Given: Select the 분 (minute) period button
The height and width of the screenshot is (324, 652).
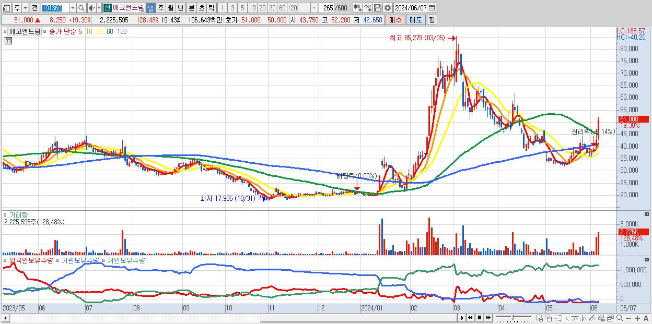Looking at the screenshot, I should pyautogui.click(x=191, y=8).
